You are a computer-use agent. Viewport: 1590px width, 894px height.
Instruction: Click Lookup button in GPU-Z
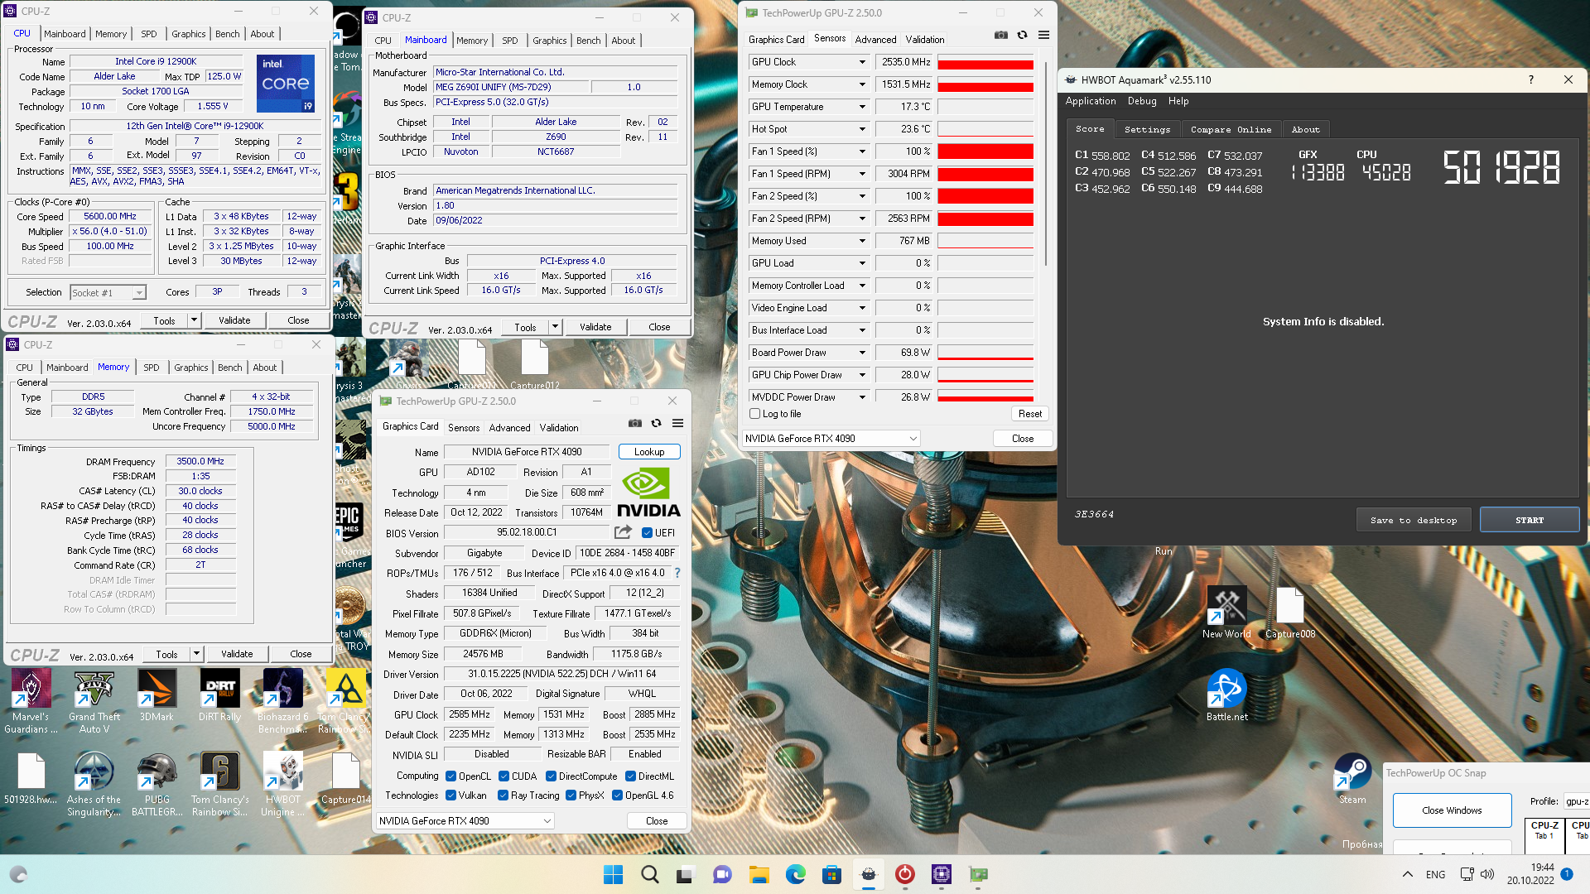[x=649, y=452]
